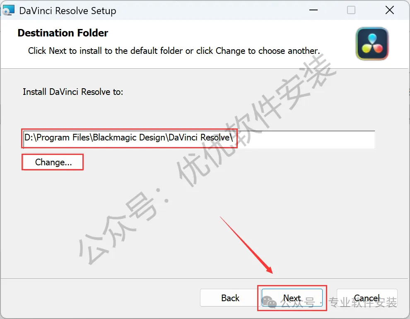The width and height of the screenshot is (410, 319).
Task: Minimize the setup window
Action: [313, 10]
